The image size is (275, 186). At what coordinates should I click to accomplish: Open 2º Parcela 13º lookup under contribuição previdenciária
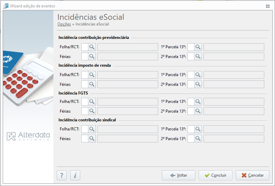point(198,57)
